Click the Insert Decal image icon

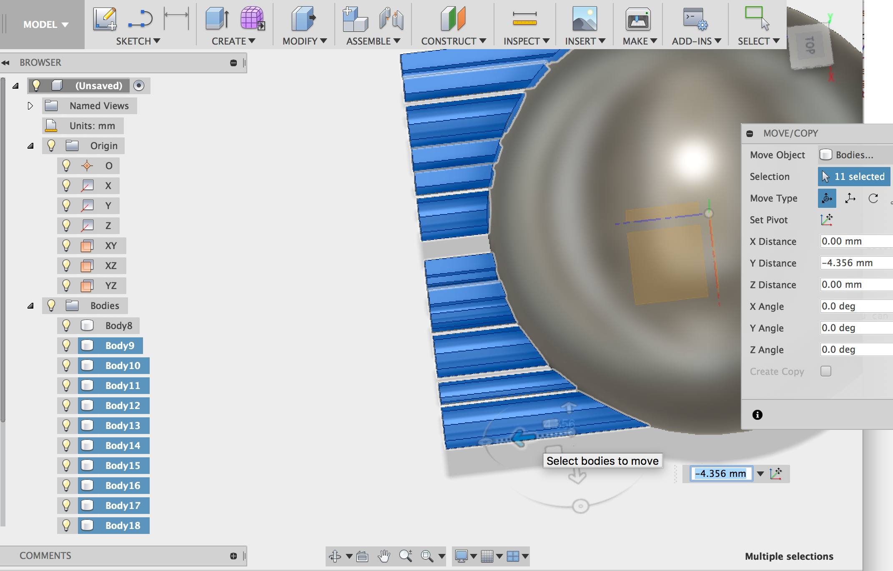[584, 19]
